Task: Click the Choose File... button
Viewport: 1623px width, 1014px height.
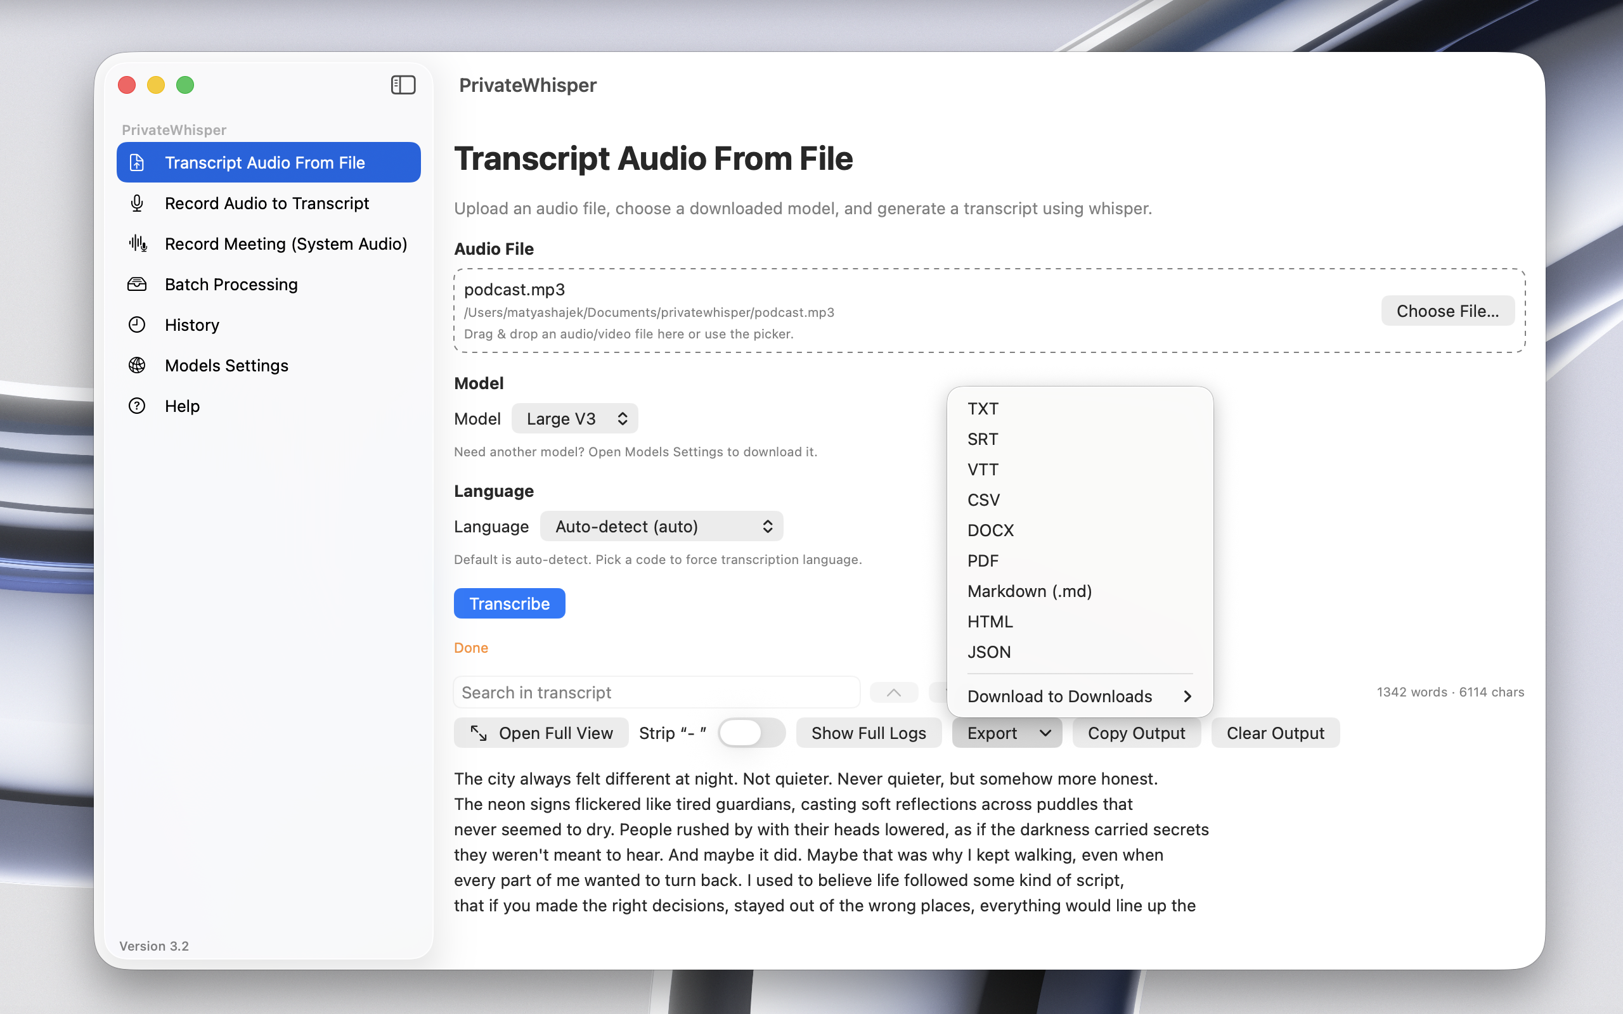Action: [1447, 311]
